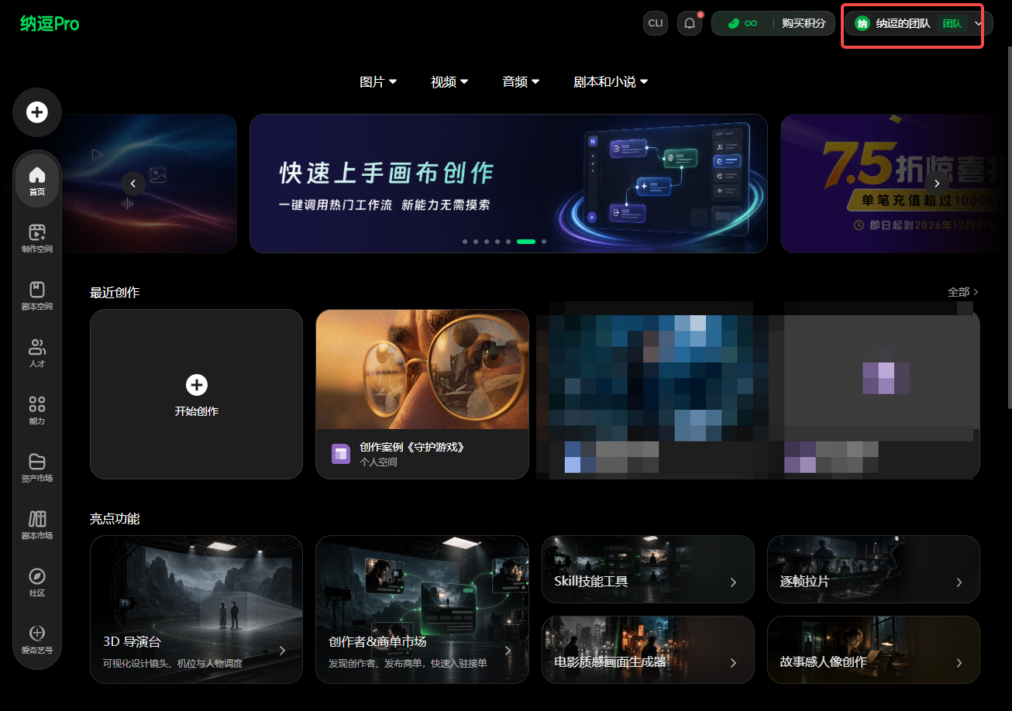Open 制作空间 from the sidebar
1012x711 pixels.
tap(37, 239)
